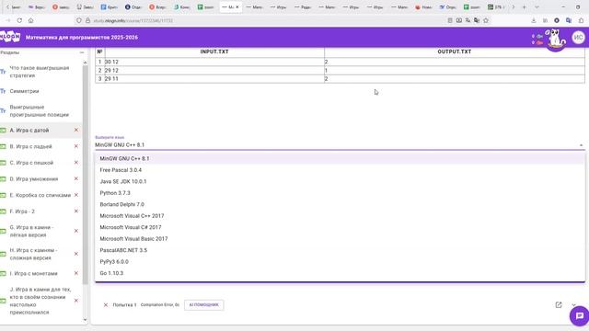Open section Симметрии

click(x=24, y=91)
